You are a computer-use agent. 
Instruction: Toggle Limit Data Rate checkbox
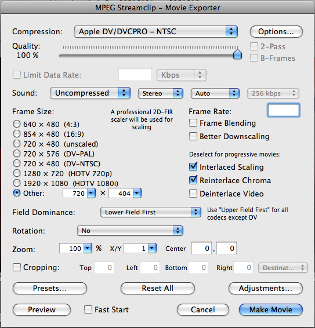click(x=17, y=75)
